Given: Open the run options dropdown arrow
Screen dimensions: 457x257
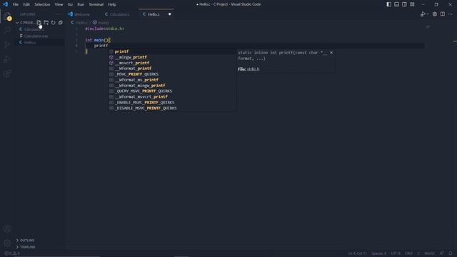Looking at the screenshot, I should [428, 14].
